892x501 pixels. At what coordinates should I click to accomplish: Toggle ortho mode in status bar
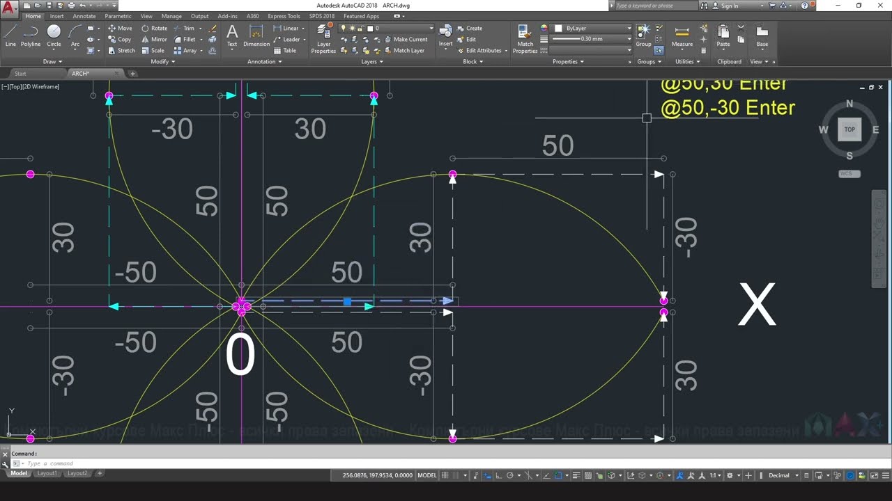click(x=499, y=475)
